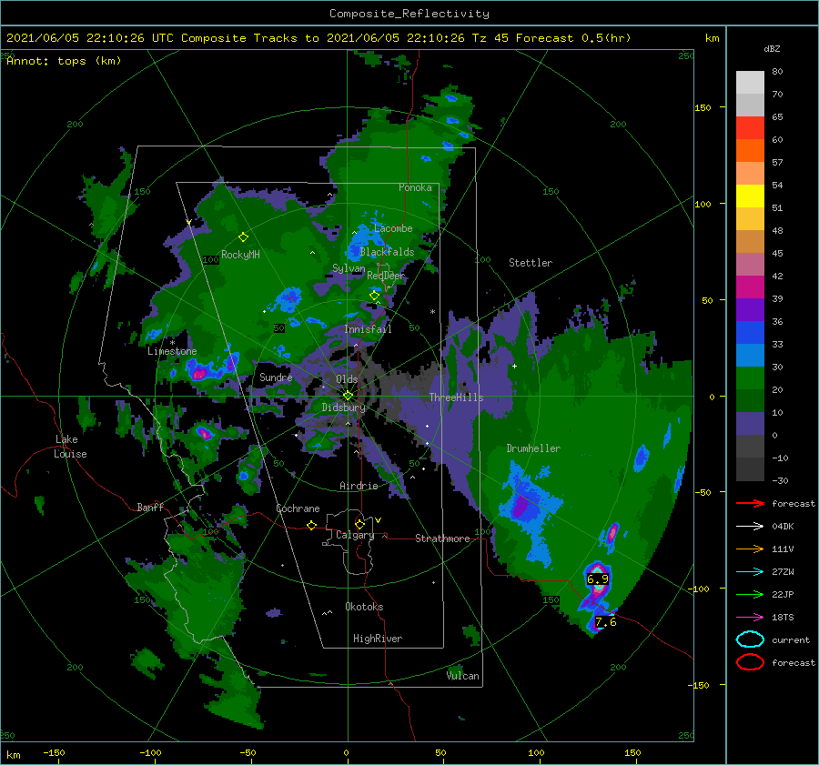Click the yellow diamond marker below Cochrane
Image resolution: width=819 pixels, height=765 pixels.
311,525
